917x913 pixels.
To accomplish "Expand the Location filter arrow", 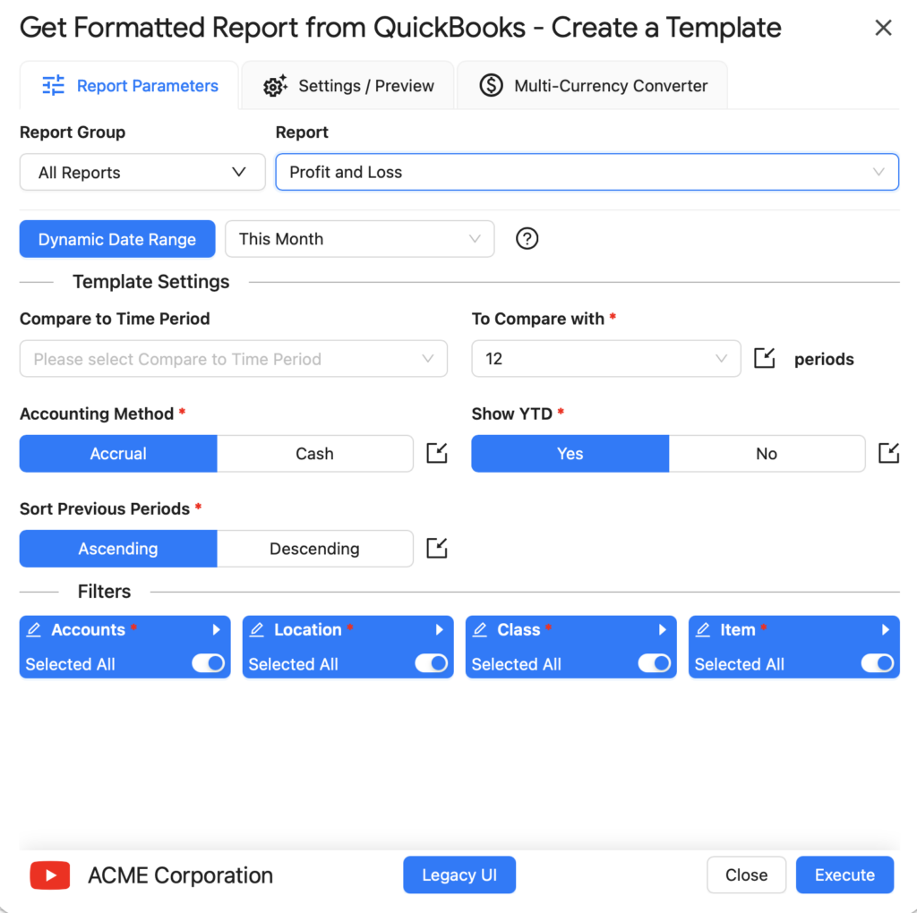I will click(440, 630).
